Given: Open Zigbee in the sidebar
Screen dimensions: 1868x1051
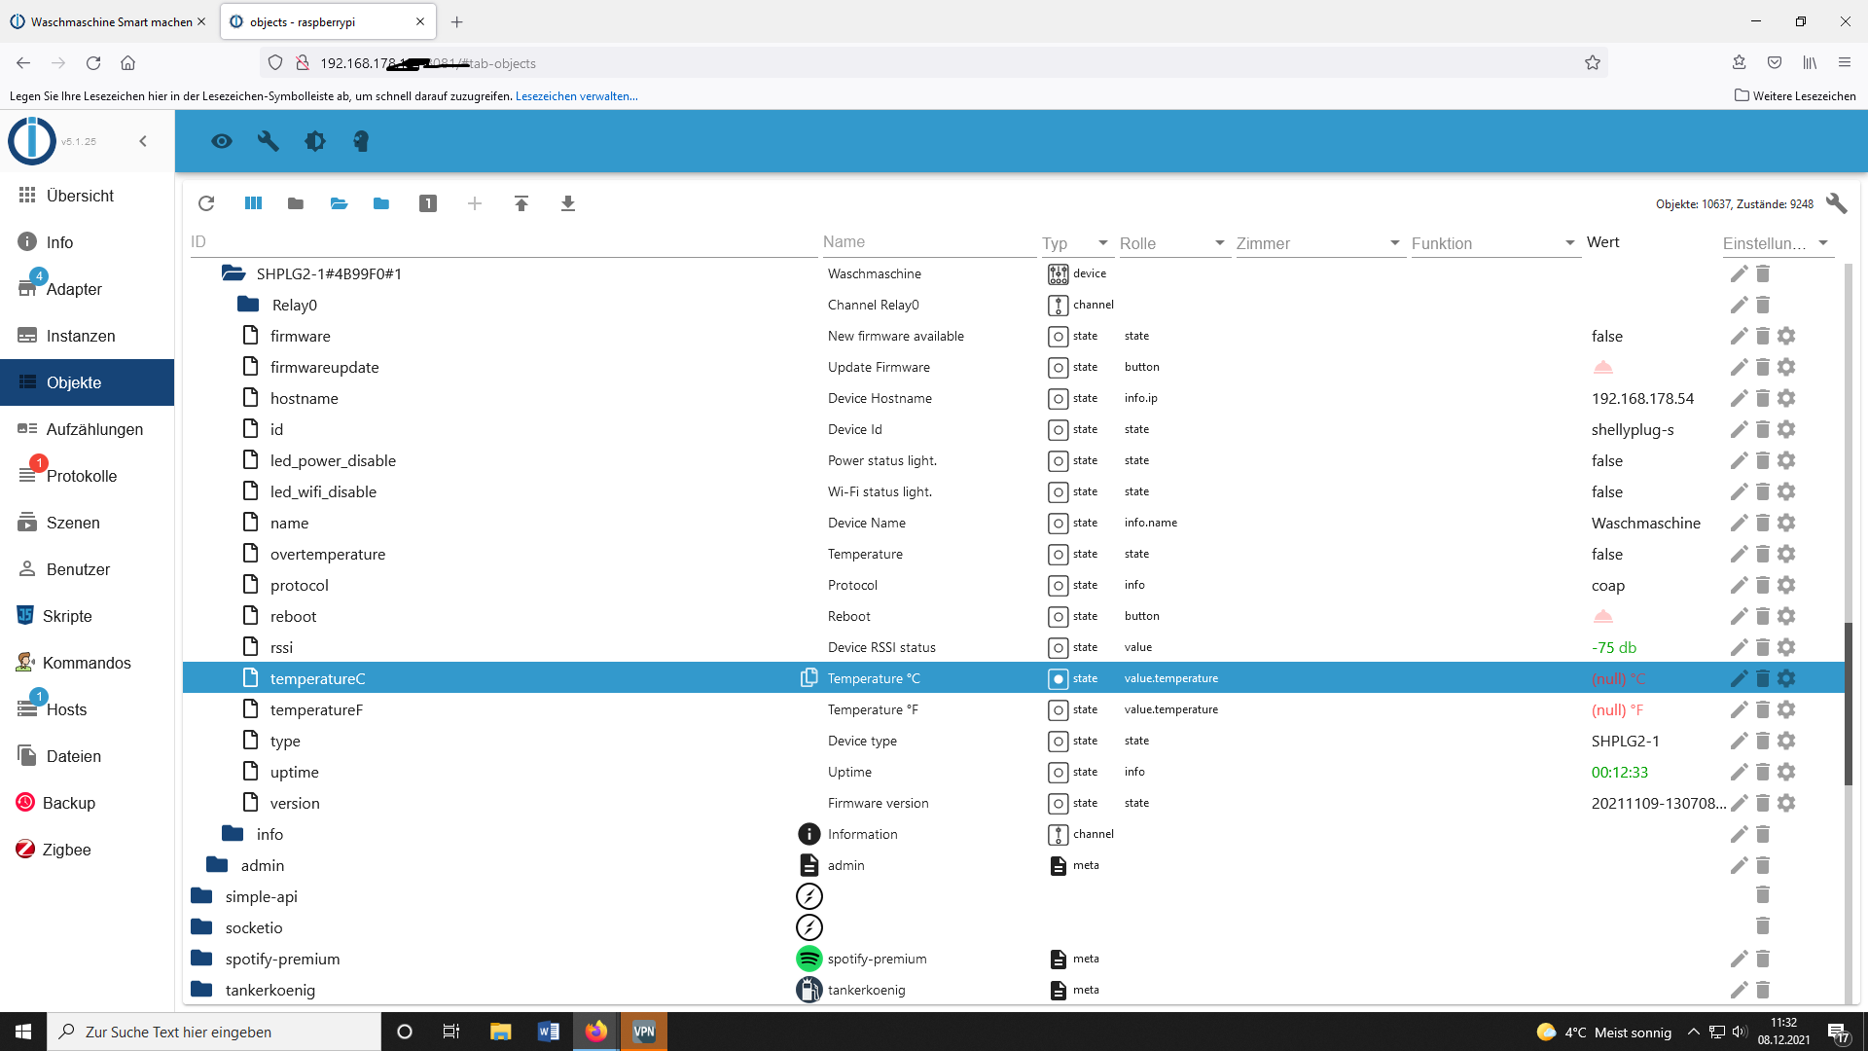Looking at the screenshot, I should pos(87,850).
